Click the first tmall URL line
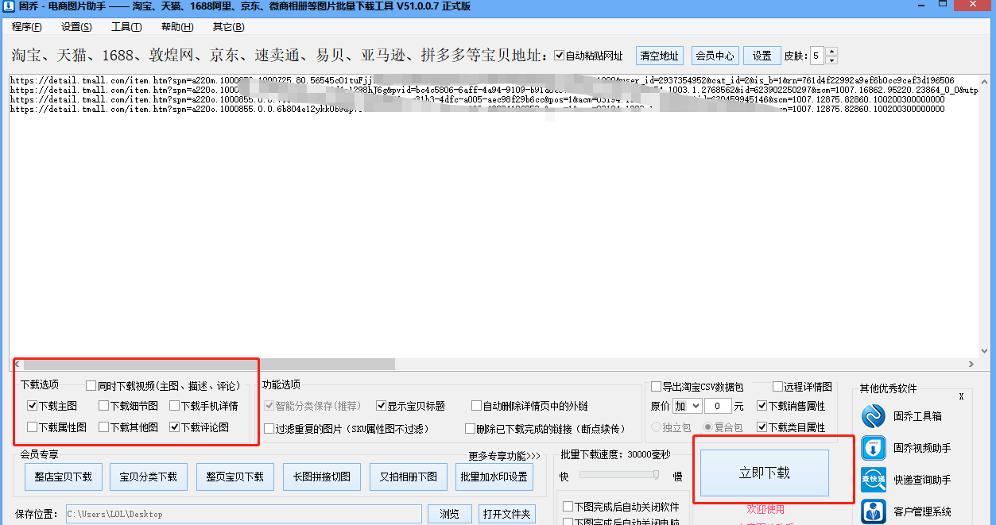This screenshot has height=525, width=996. [x=482, y=80]
